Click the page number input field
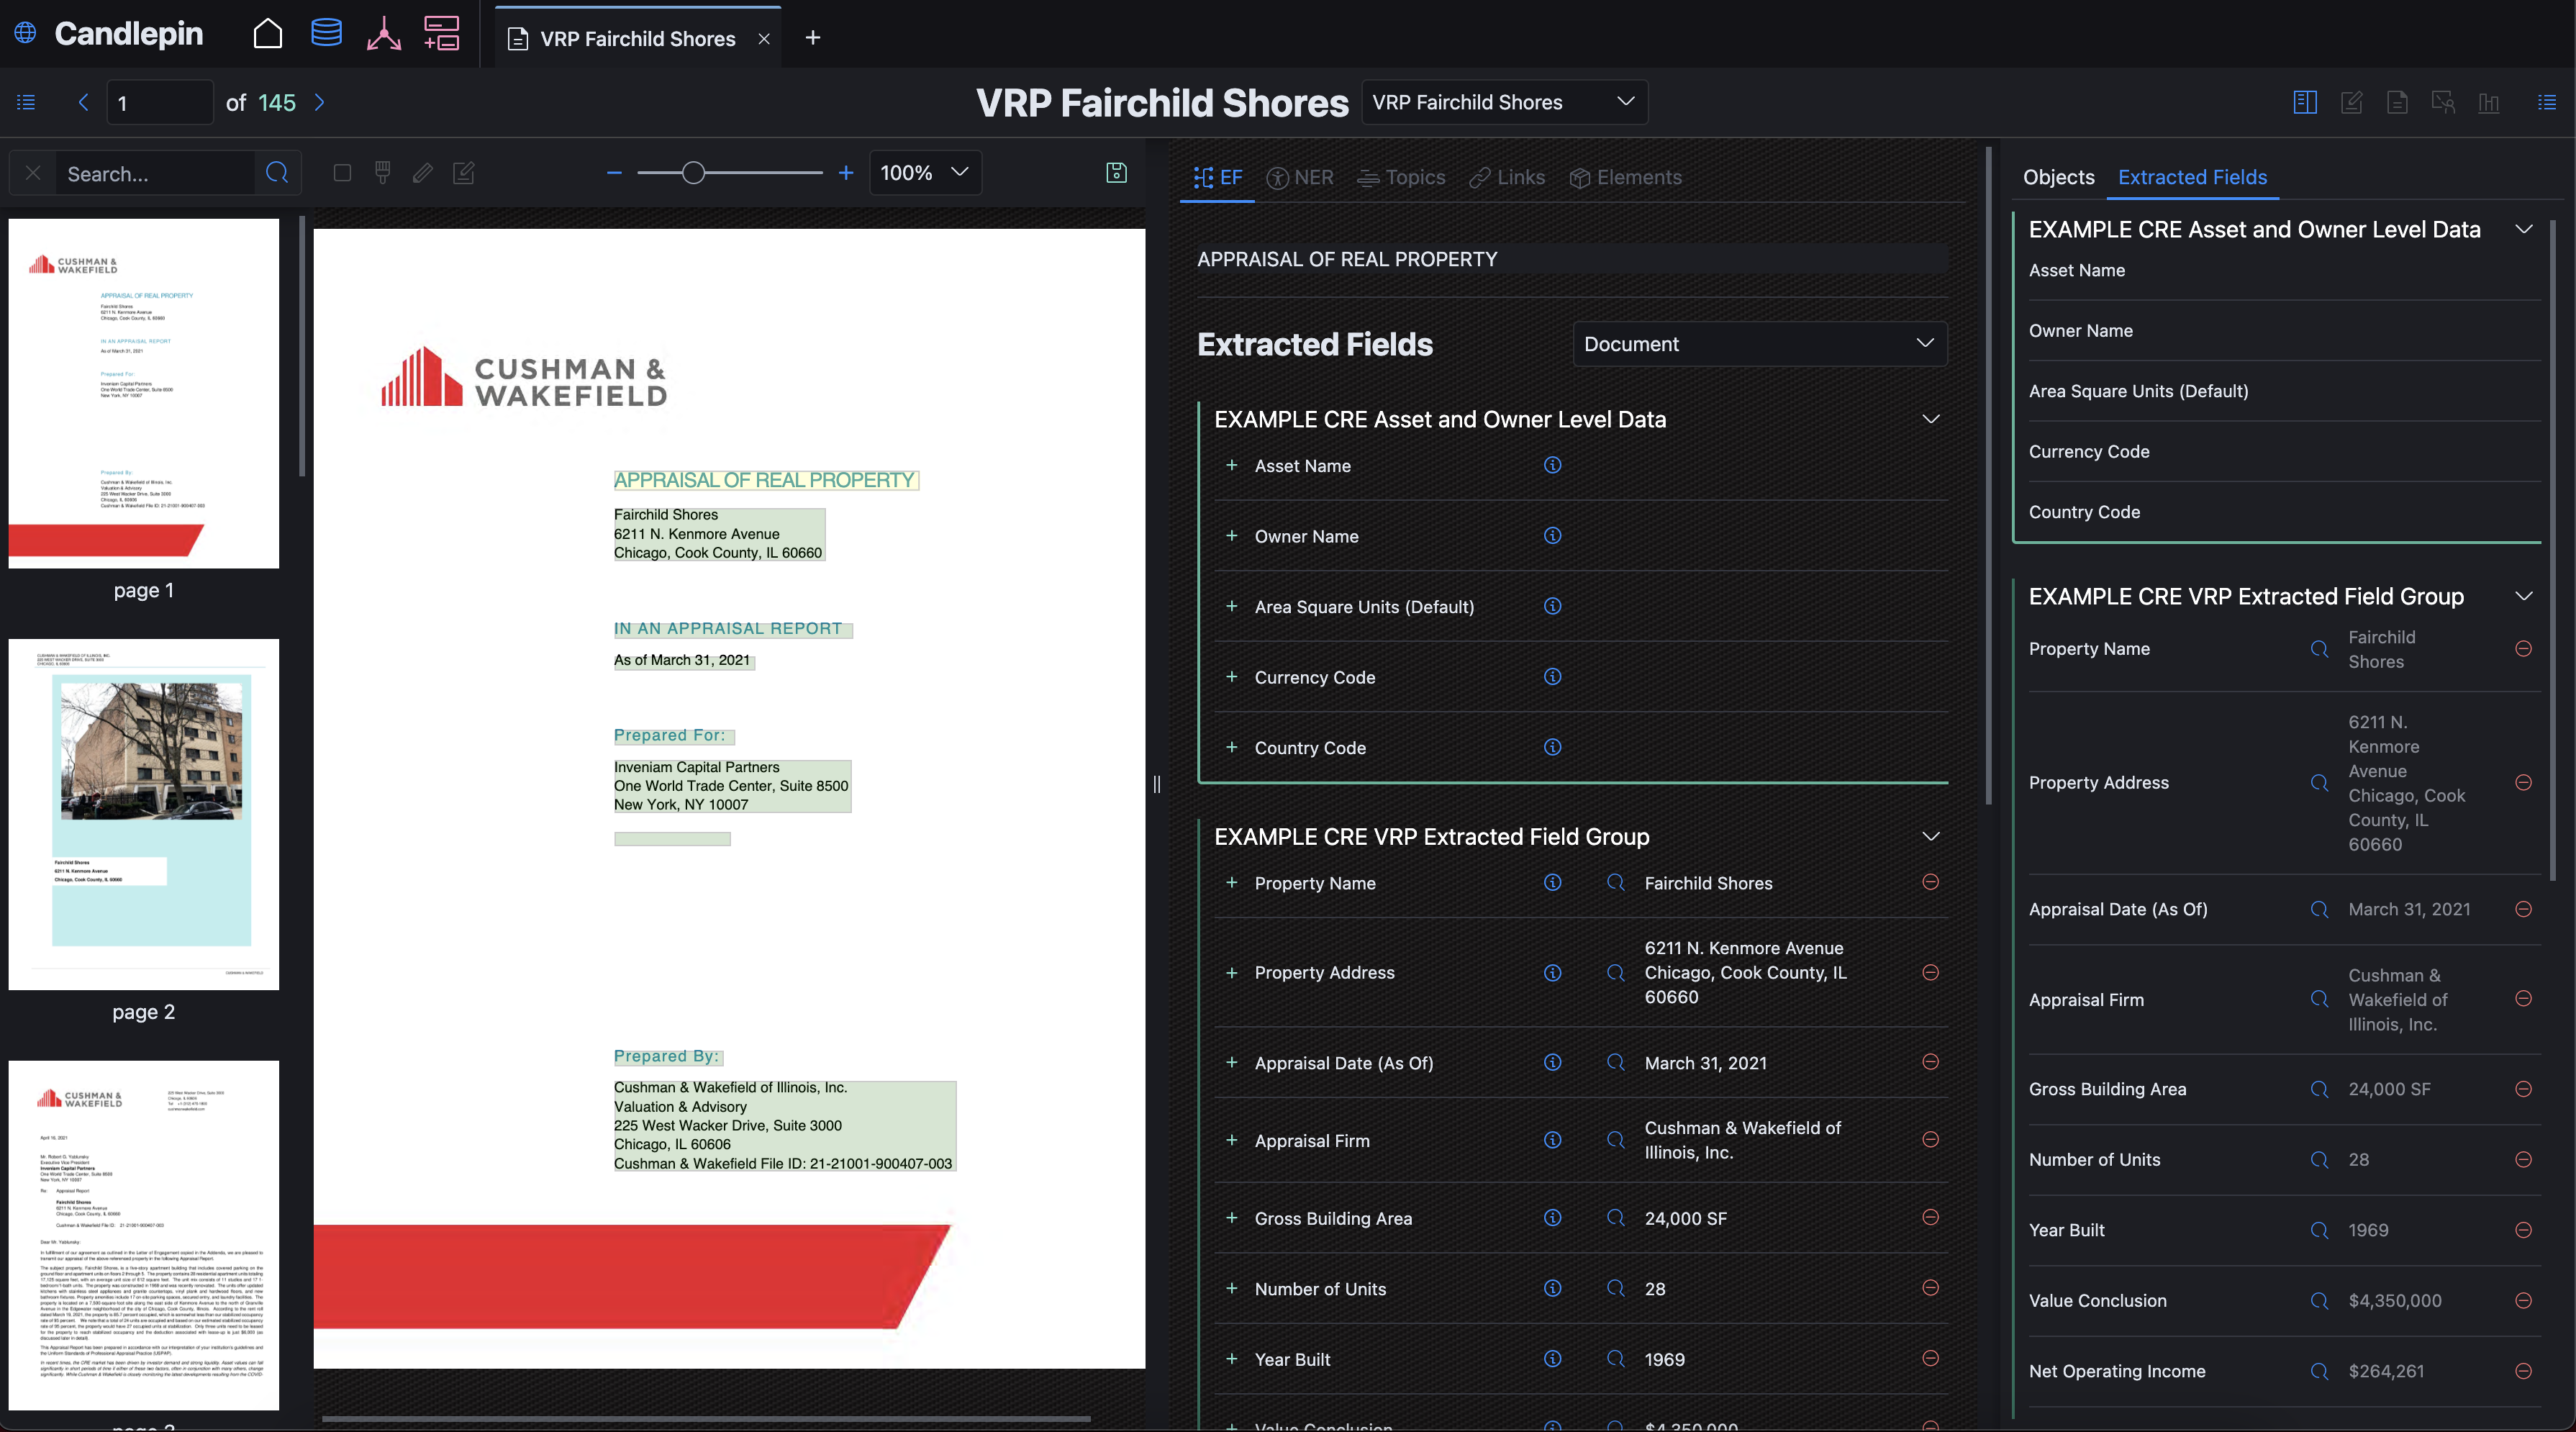Screen dimensions: 2576x1432 (x=160, y=102)
